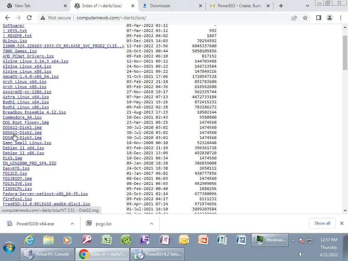The height and width of the screenshot is (261, 348).
Task: Click Show all downloads
Action: pyautogui.click(x=322, y=223)
